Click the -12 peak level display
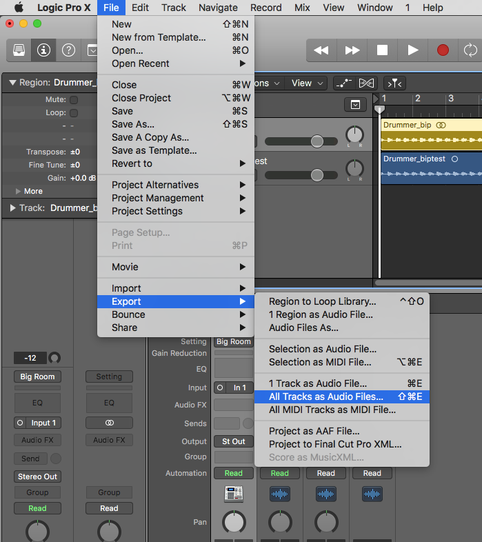This screenshot has height=542, width=482. pyautogui.click(x=30, y=358)
